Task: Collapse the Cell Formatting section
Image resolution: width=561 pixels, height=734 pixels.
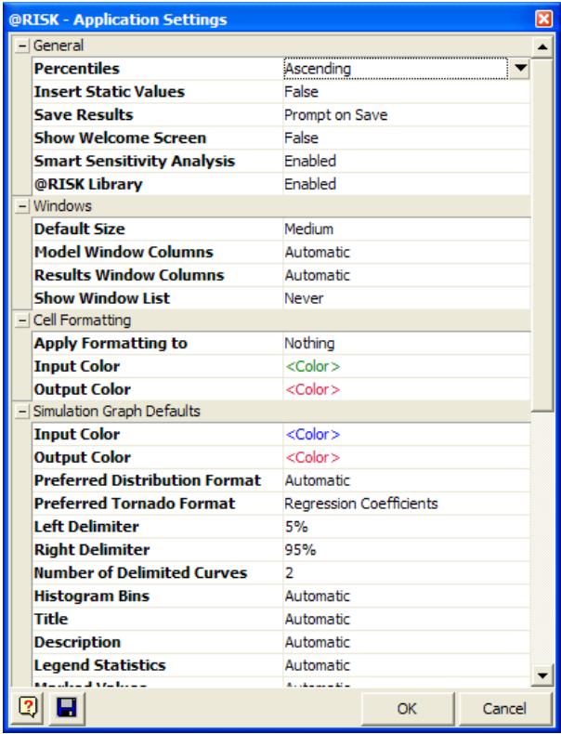Action: pyautogui.click(x=22, y=321)
